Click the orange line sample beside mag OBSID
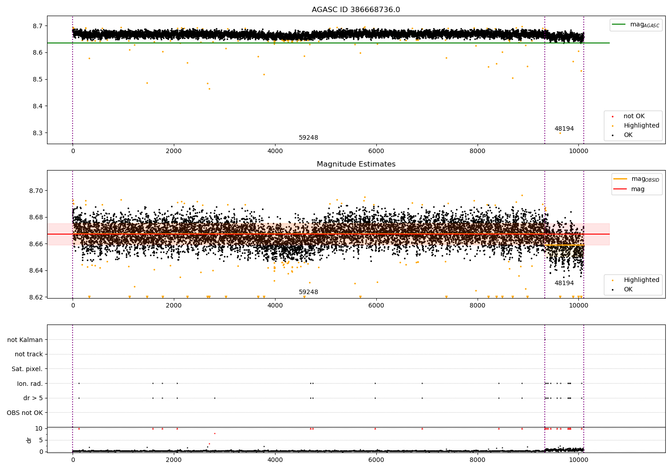 click(x=620, y=179)
